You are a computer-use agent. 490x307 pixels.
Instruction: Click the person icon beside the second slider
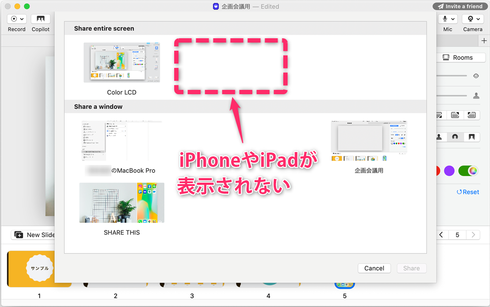[x=476, y=95]
